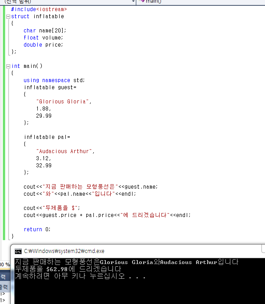265x304 pixels.
Task: Click the using namespace std; line
Action: (x=54, y=80)
